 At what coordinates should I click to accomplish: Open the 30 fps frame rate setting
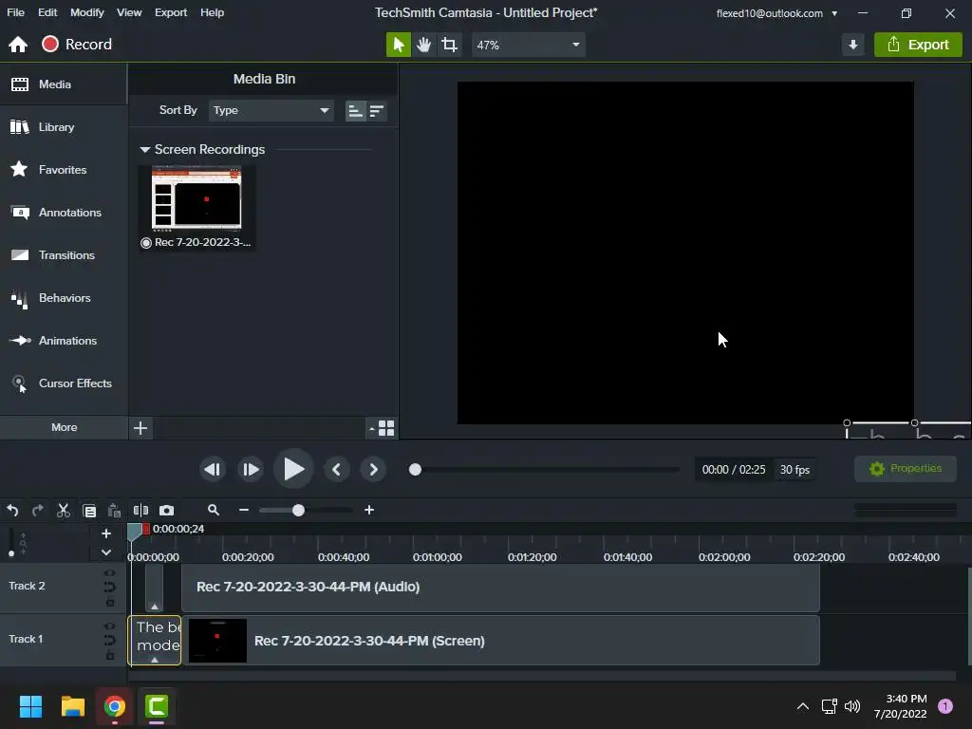coord(794,470)
